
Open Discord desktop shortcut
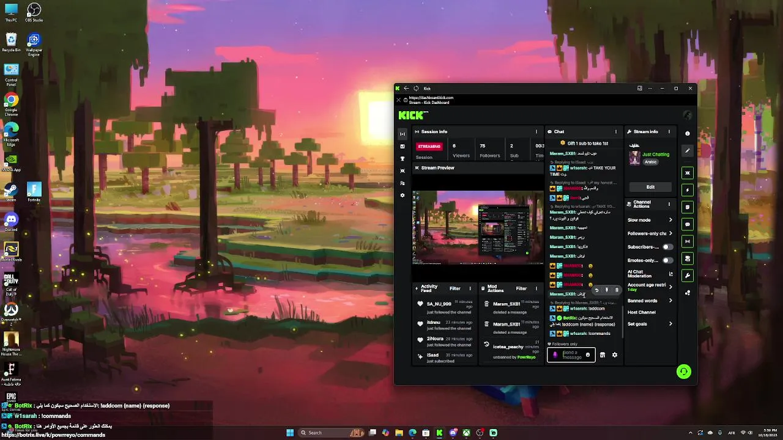(11, 221)
